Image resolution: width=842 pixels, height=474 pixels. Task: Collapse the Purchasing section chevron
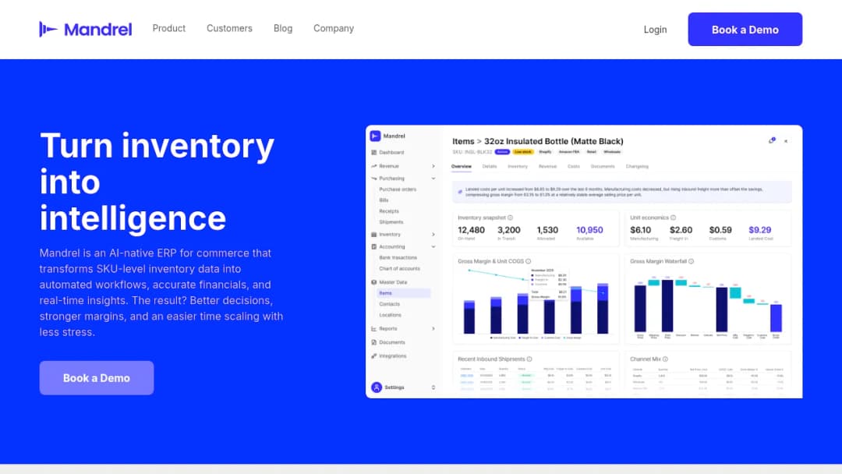pyautogui.click(x=433, y=179)
